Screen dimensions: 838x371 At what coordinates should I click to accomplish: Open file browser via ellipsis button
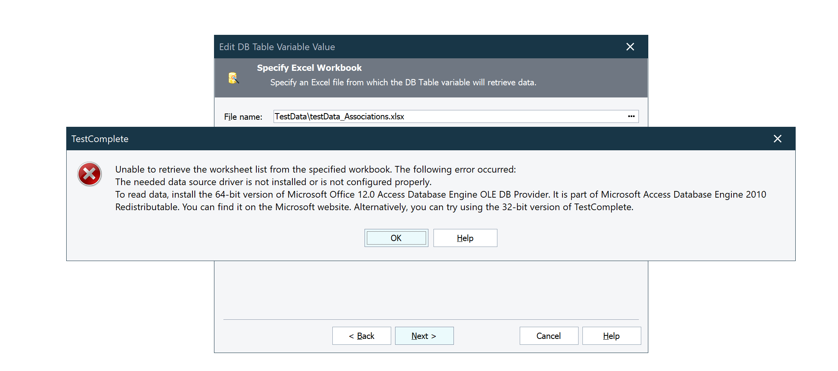pos(631,117)
